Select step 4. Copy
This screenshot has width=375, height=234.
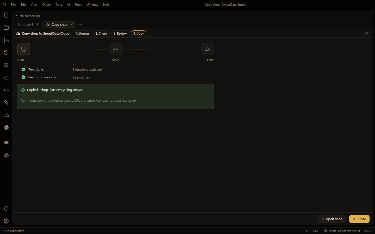[139, 34]
